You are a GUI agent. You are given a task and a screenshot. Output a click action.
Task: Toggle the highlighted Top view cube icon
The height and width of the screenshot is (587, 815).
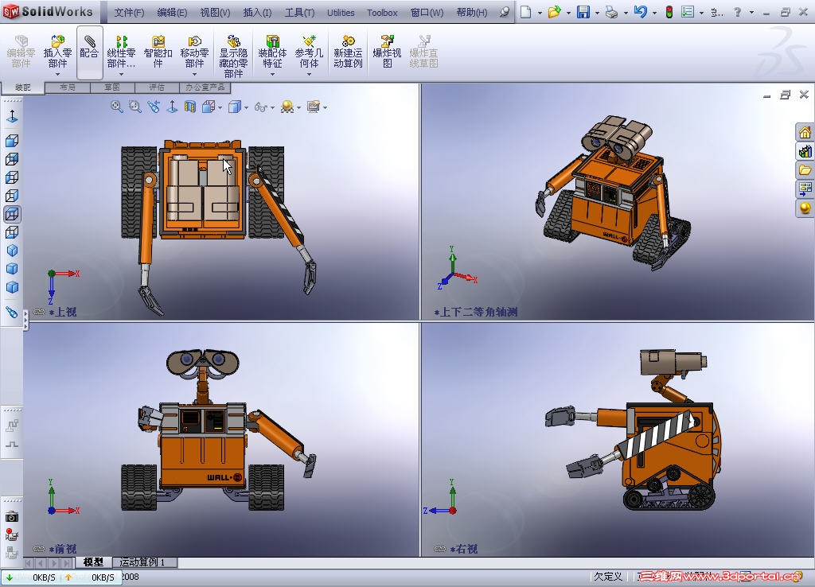tap(12, 213)
